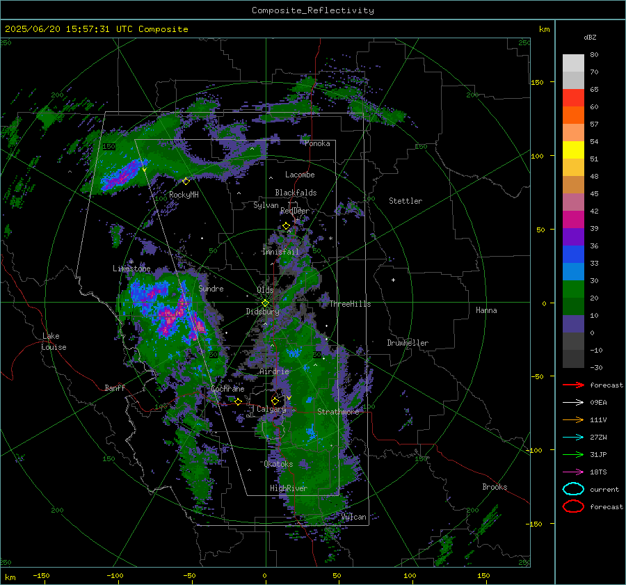Click the Didsbury city label
The height and width of the screenshot is (585, 626).
point(262,312)
